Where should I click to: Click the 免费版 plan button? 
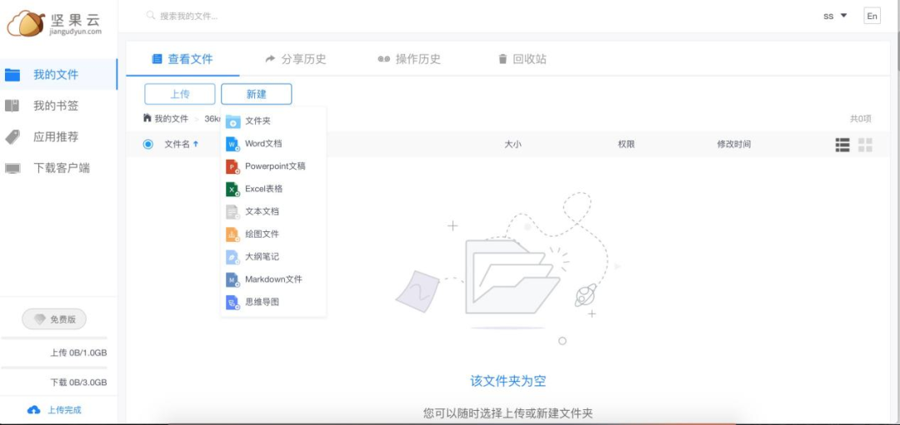pyautogui.click(x=54, y=319)
